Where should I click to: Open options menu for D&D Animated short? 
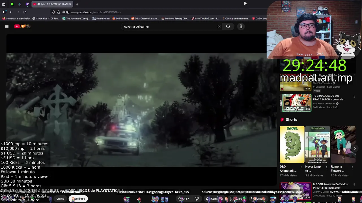(x=301, y=168)
